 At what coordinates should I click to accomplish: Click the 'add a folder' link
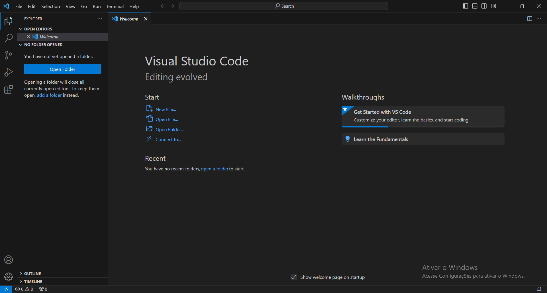(x=49, y=95)
